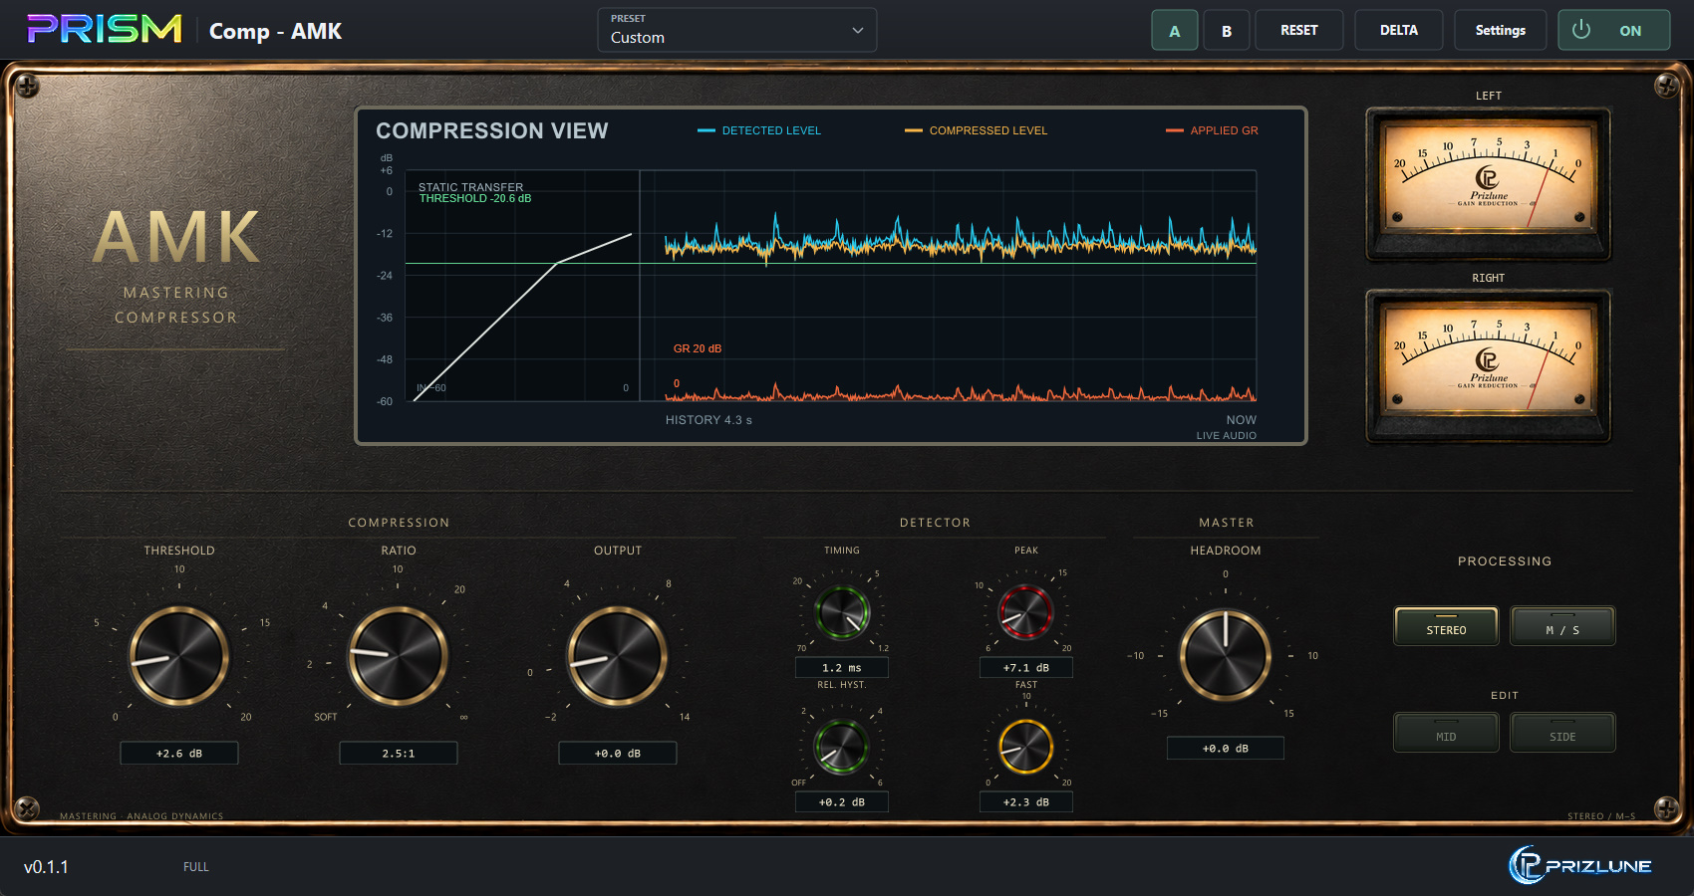This screenshot has width=1694, height=896.
Task: Toggle STEREO processing mode
Action: tap(1446, 626)
